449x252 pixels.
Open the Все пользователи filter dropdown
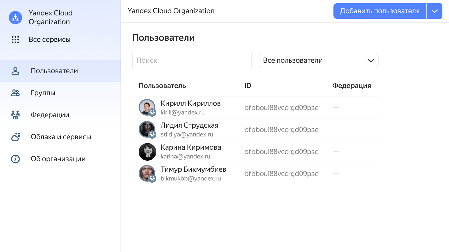pos(319,61)
